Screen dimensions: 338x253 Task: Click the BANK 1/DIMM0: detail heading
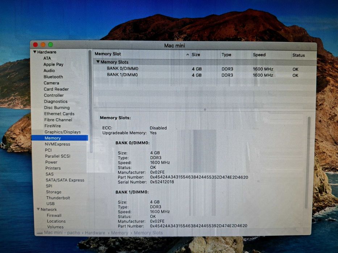(x=132, y=192)
